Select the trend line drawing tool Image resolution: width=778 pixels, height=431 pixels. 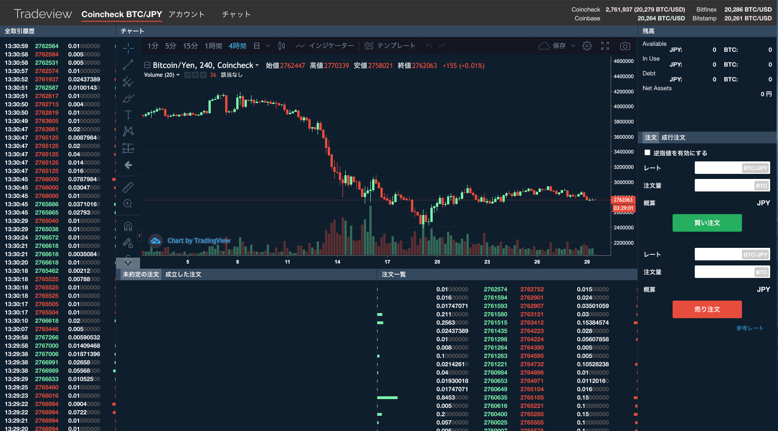[128, 65]
